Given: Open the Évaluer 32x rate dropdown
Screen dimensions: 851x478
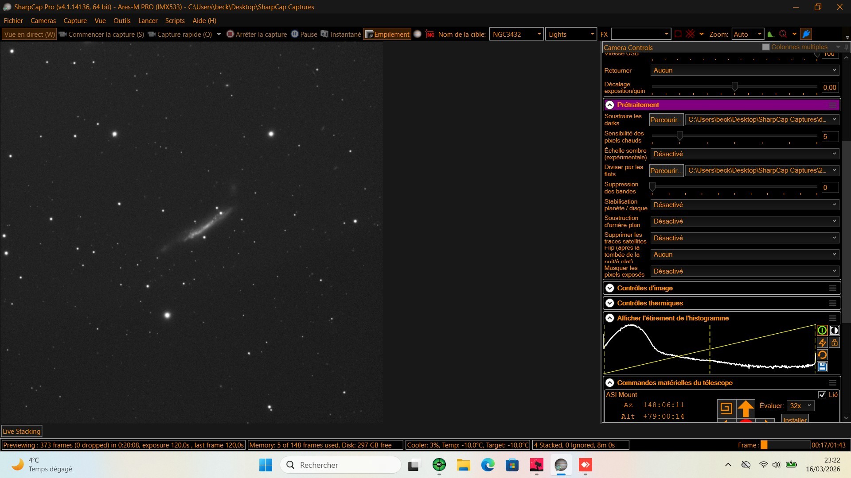Looking at the screenshot, I should click(800, 406).
